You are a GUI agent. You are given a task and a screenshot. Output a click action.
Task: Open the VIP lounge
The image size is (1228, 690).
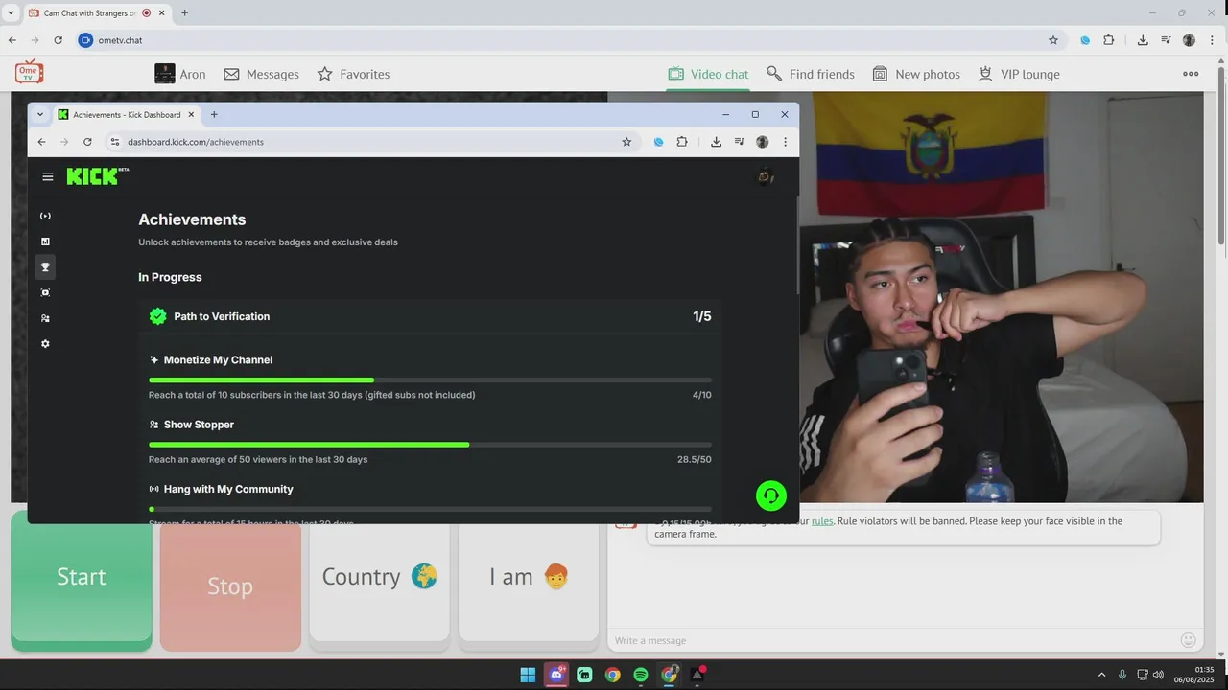point(1019,74)
